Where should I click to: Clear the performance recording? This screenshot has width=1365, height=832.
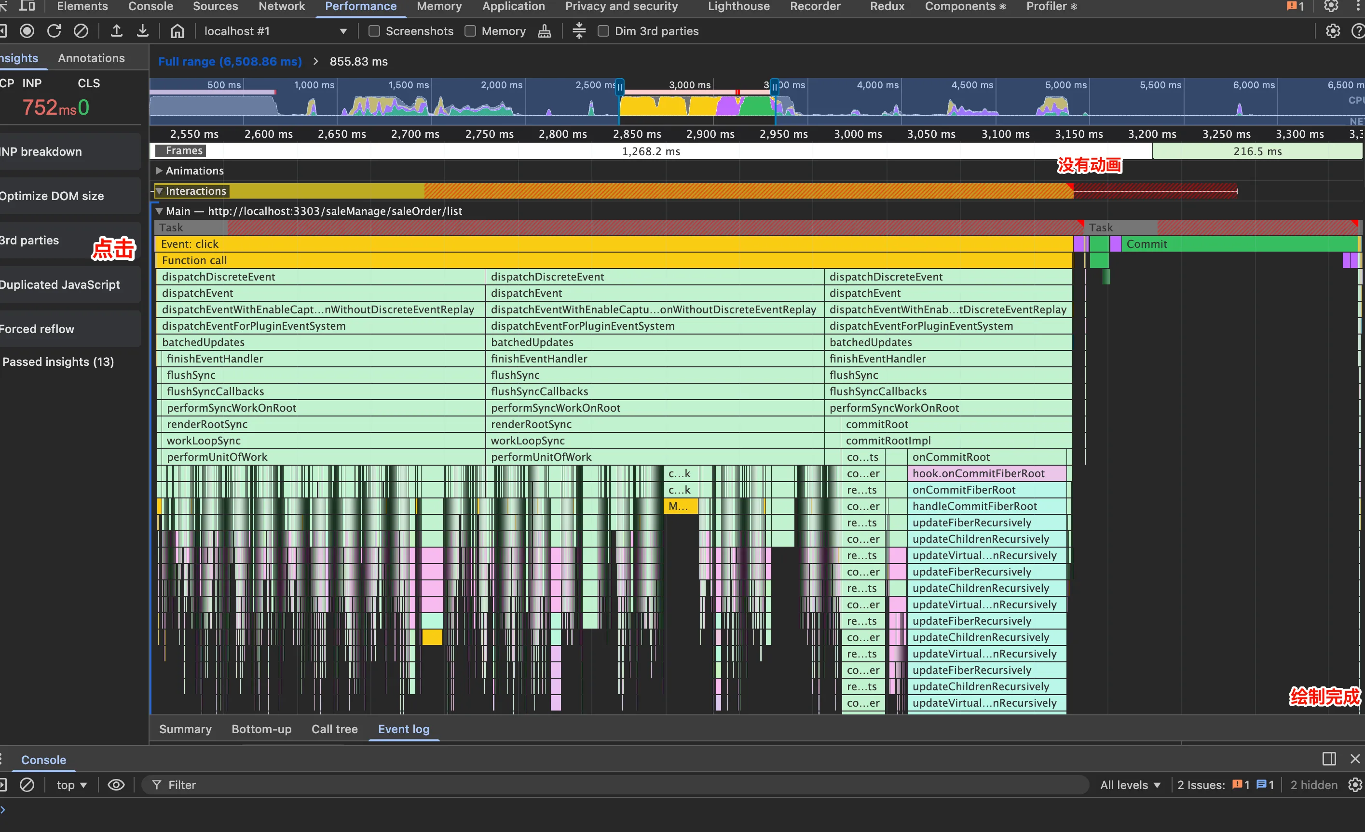(81, 31)
